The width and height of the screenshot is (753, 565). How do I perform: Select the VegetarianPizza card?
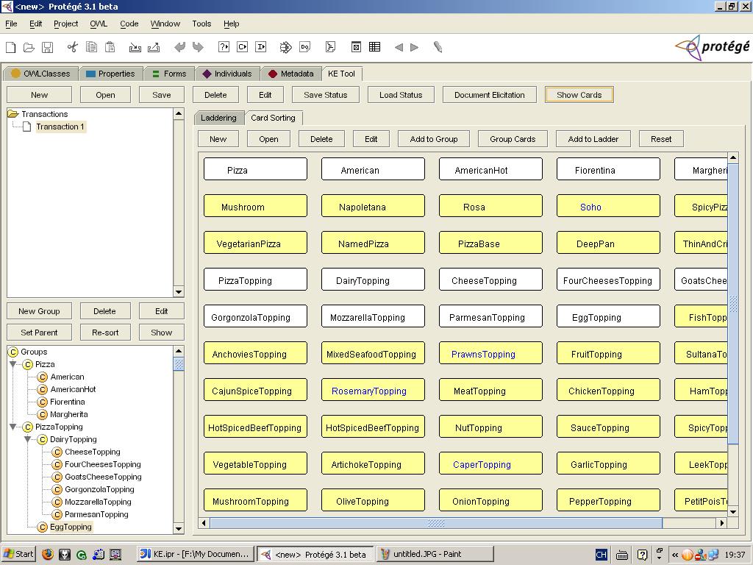coord(255,243)
